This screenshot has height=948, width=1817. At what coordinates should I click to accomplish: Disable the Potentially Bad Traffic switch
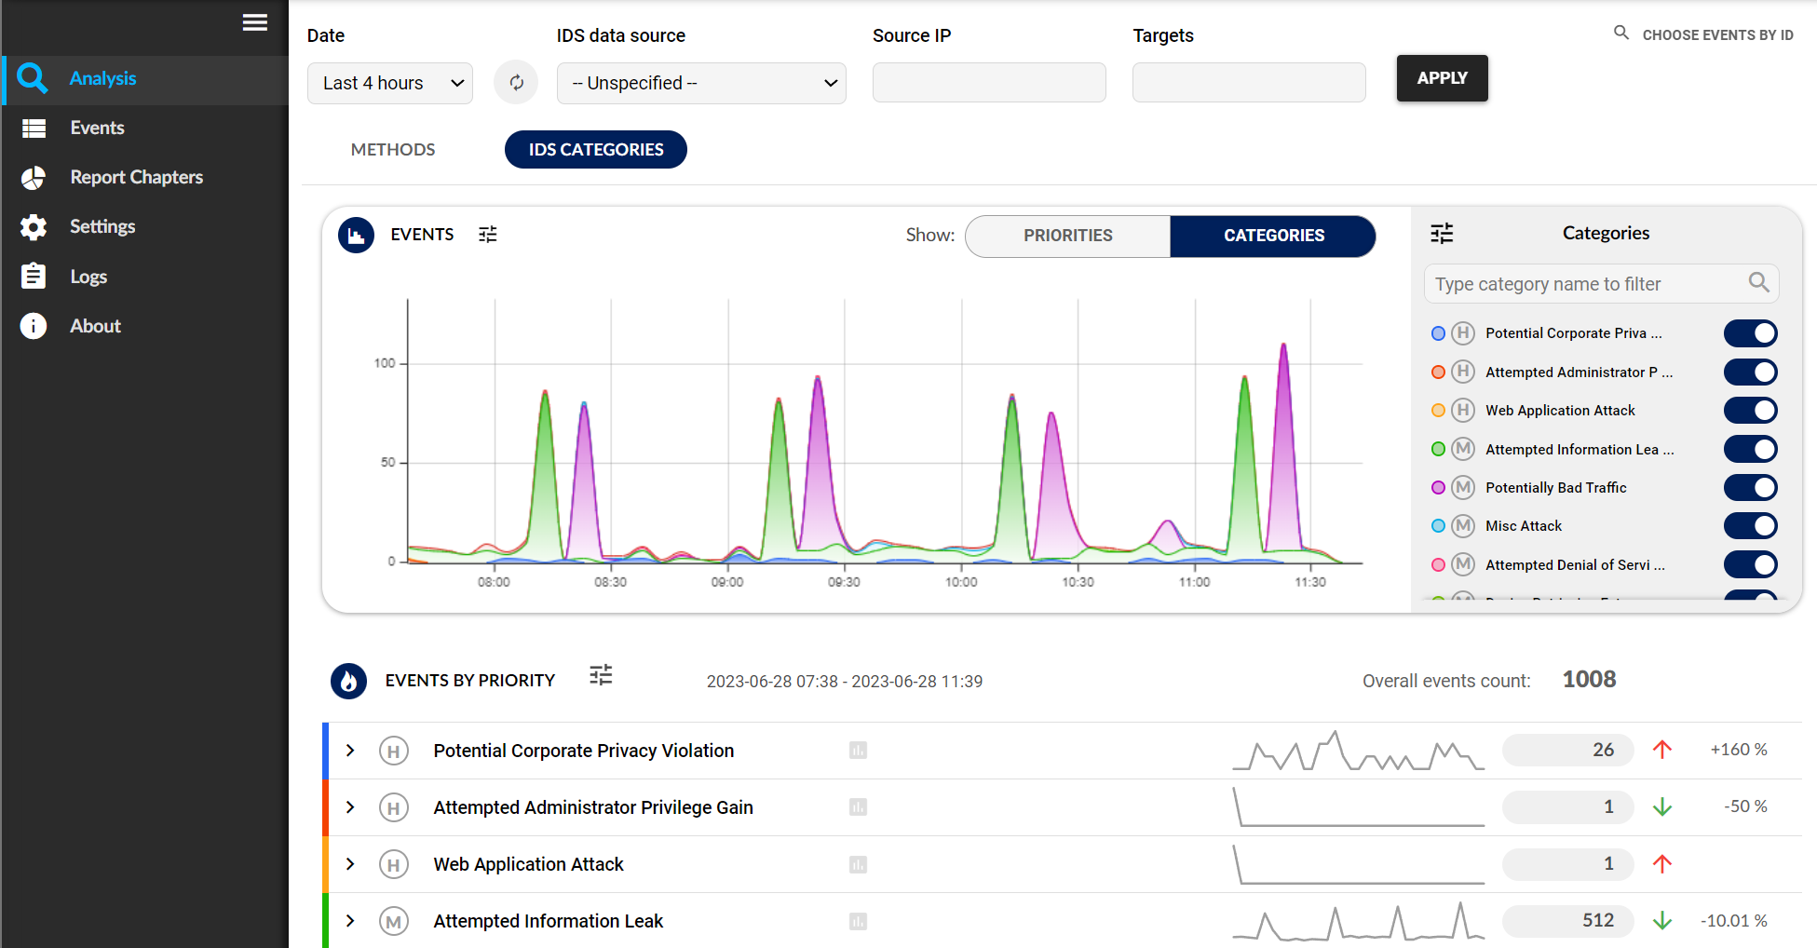tap(1750, 488)
